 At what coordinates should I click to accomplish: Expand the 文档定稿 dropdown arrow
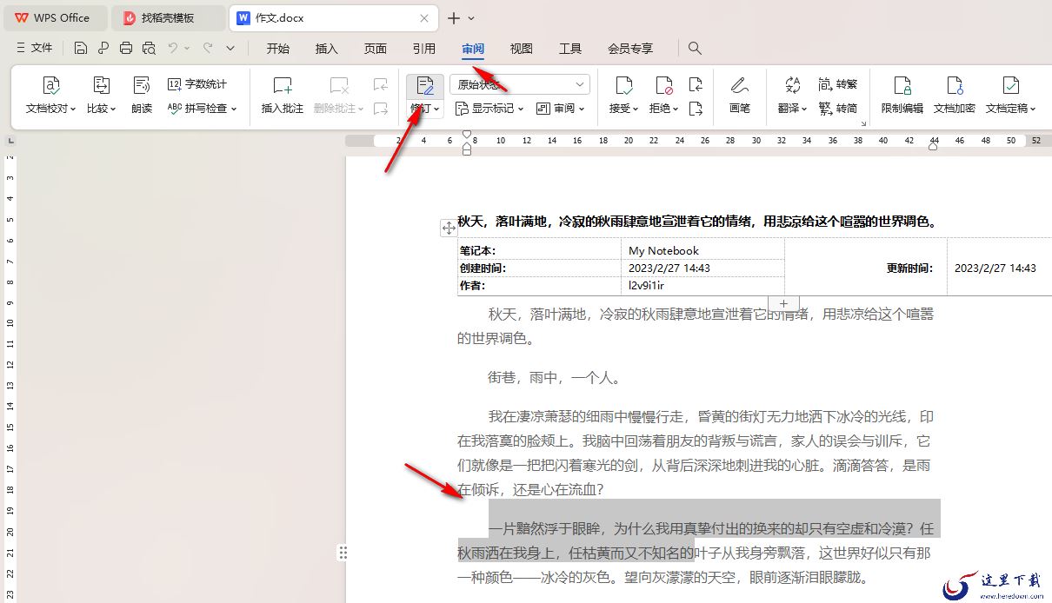[1033, 109]
